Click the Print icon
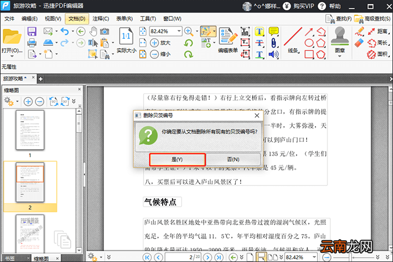 (x=32, y=43)
